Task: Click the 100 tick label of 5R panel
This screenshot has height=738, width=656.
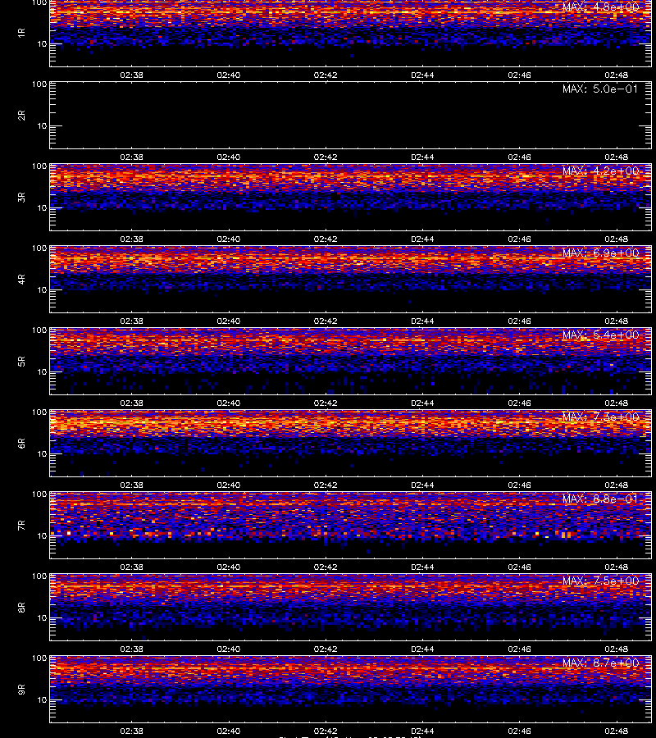Action: pyautogui.click(x=39, y=330)
